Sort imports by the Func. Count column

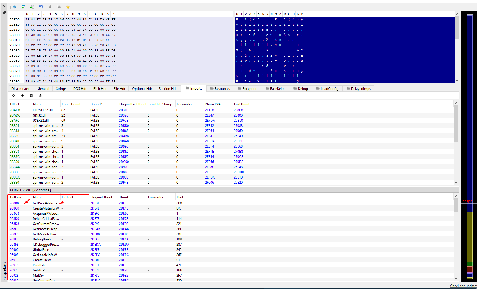(75, 104)
